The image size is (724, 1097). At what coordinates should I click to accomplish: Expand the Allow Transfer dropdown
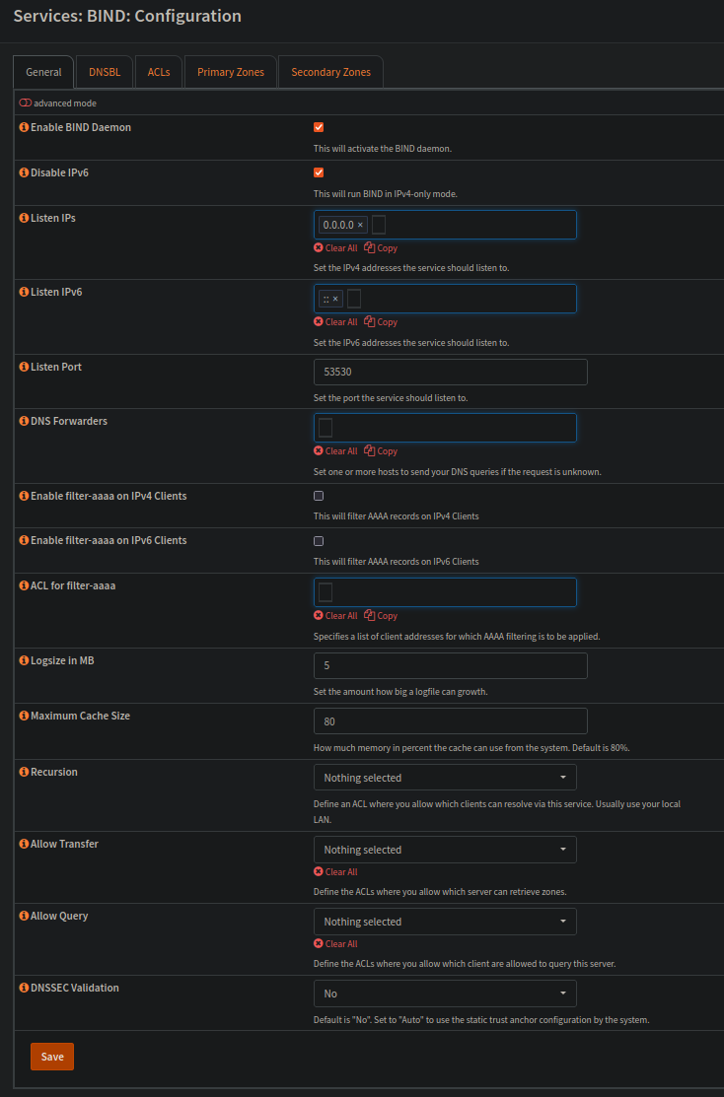(445, 850)
